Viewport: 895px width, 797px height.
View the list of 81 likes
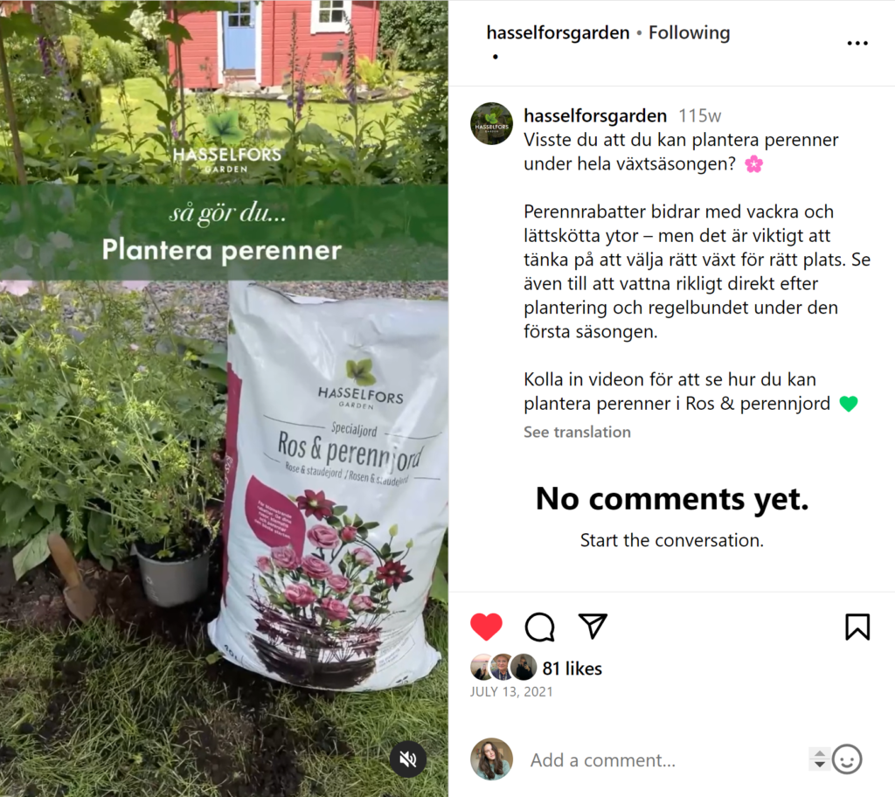[572, 668]
